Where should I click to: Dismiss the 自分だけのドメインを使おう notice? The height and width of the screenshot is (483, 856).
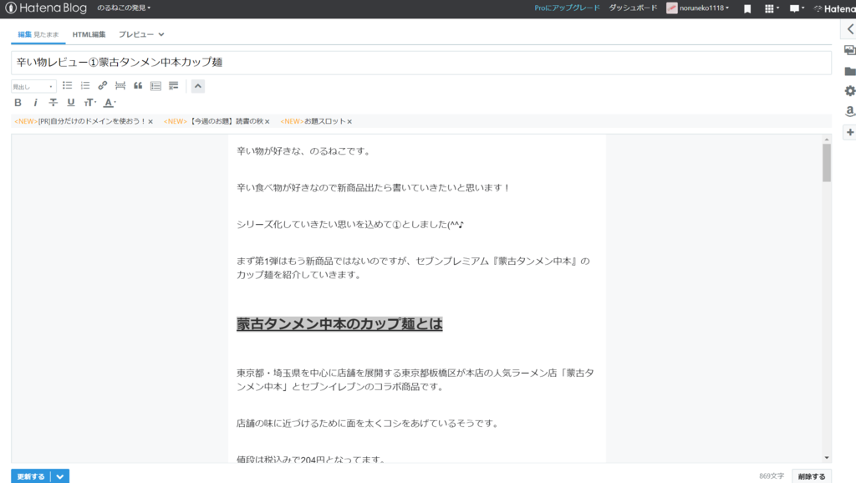click(150, 122)
